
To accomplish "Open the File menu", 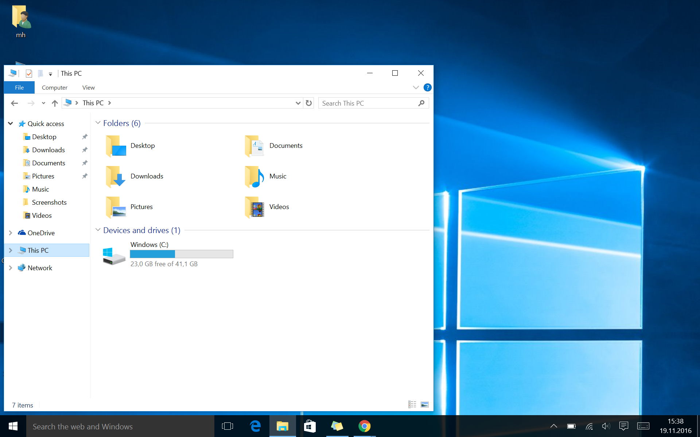I will (x=19, y=87).
